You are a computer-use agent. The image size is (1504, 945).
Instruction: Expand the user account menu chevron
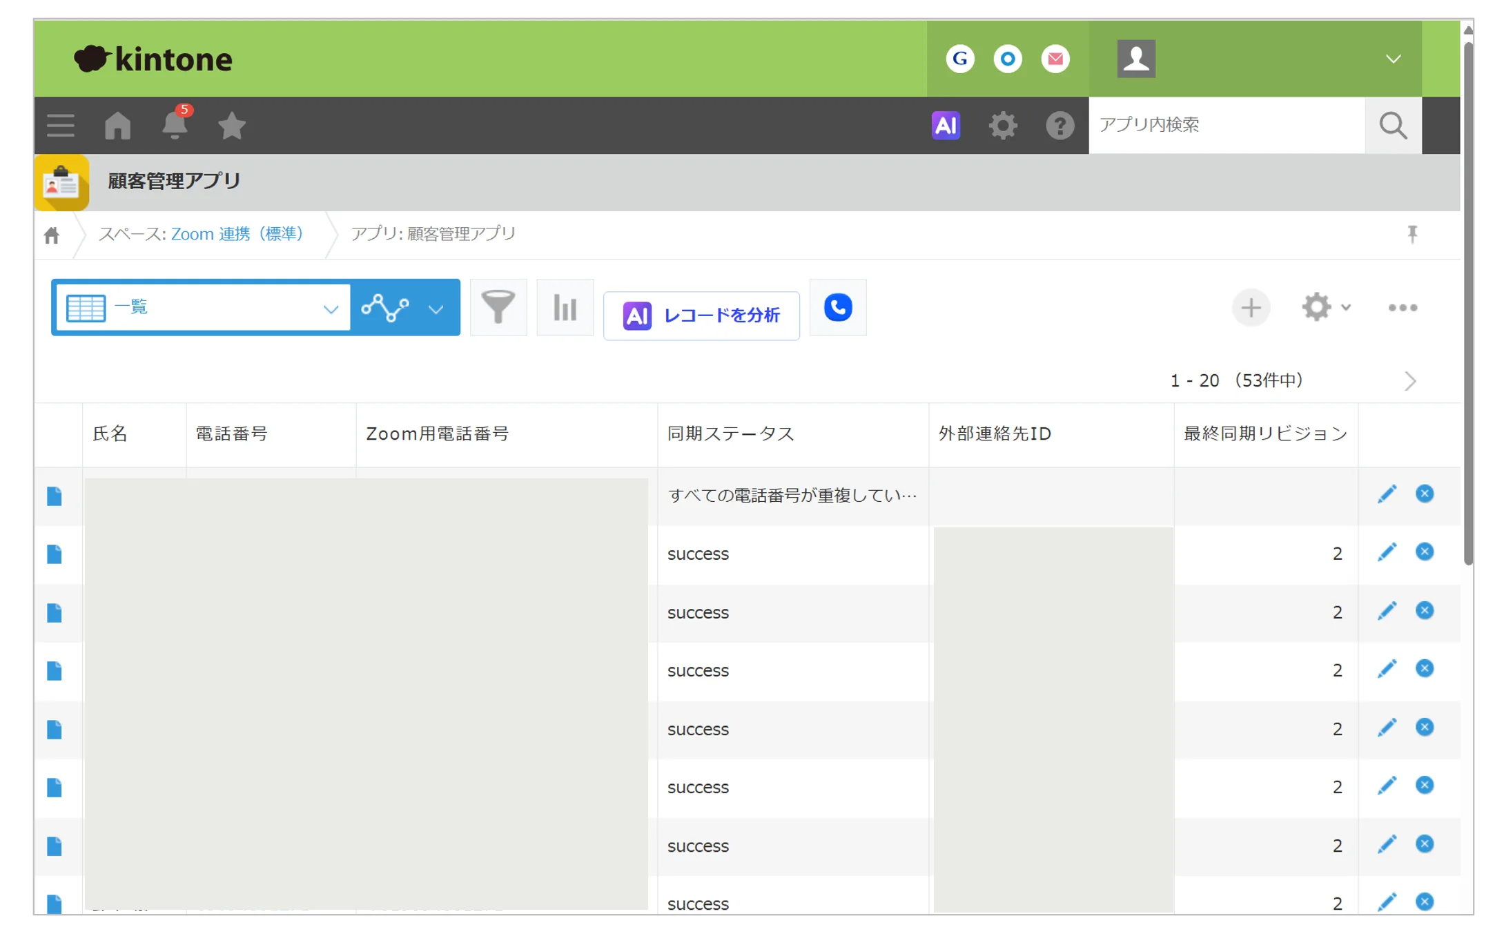1393,59
